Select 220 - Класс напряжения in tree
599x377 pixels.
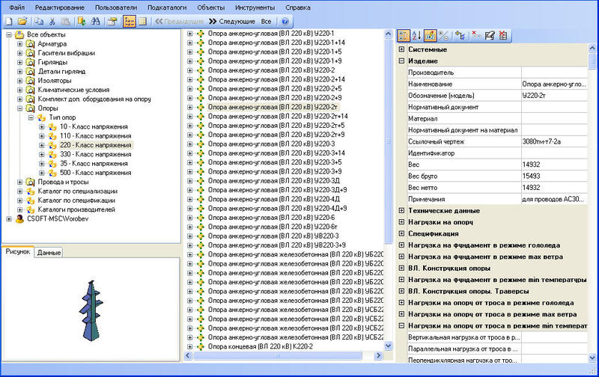pos(96,145)
